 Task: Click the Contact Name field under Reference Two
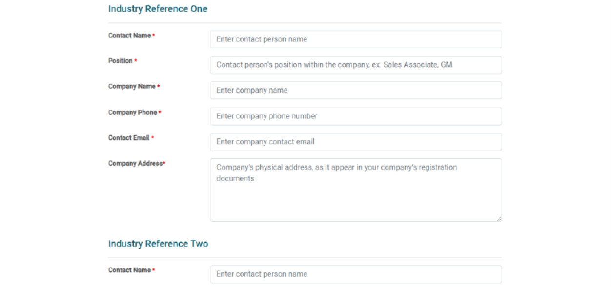coord(355,274)
